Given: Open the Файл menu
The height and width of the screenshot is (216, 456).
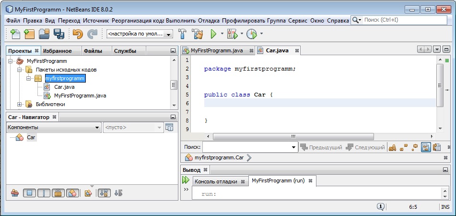Looking at the screenshot, I should pyautogui.click(x=13, y=20).
